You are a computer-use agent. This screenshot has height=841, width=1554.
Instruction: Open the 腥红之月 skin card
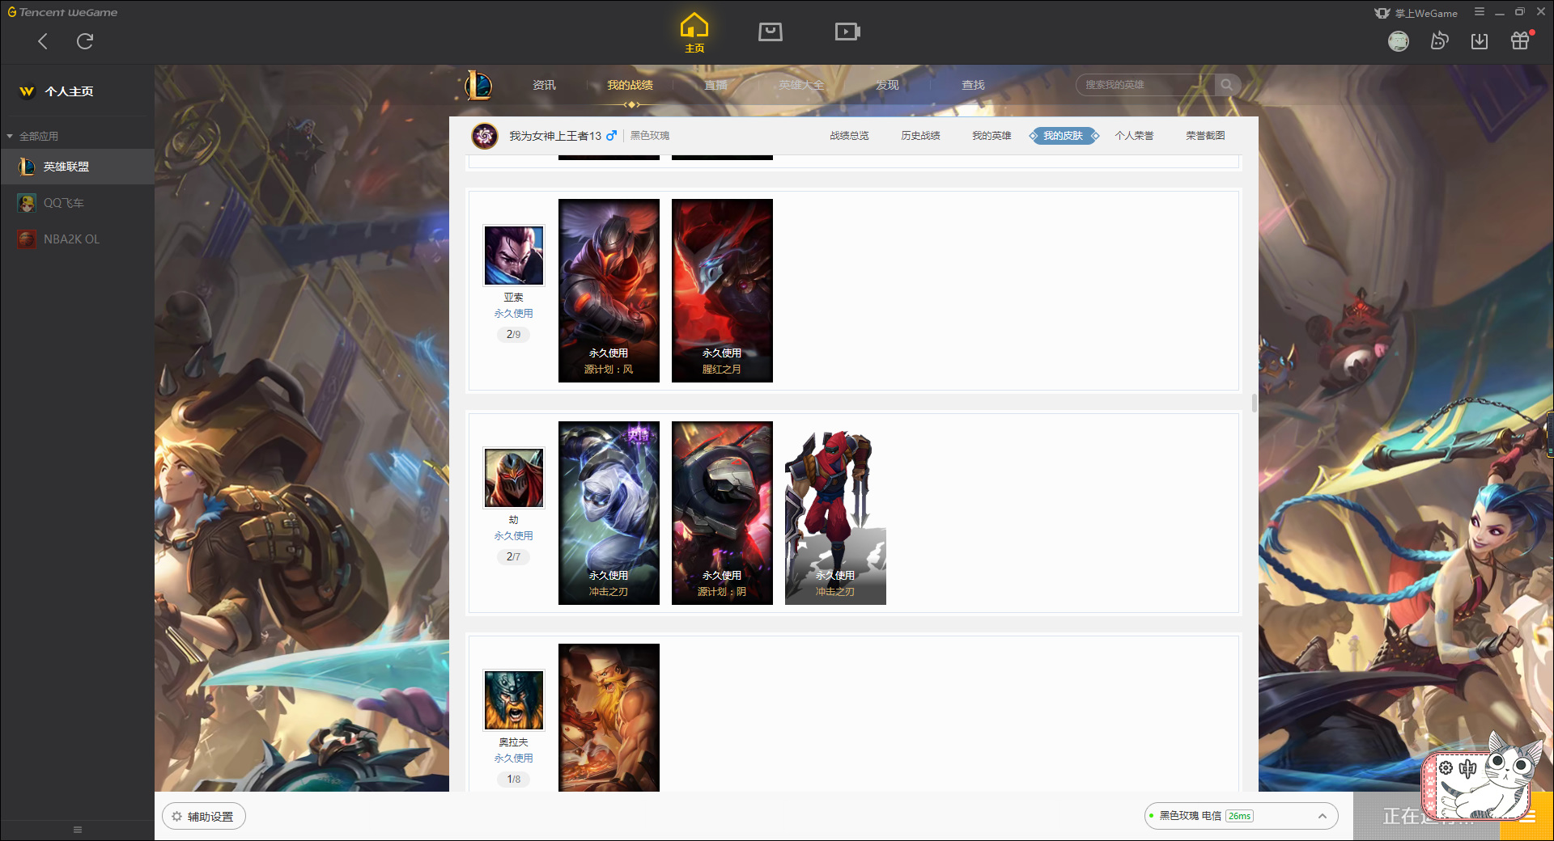click(722, 290)
